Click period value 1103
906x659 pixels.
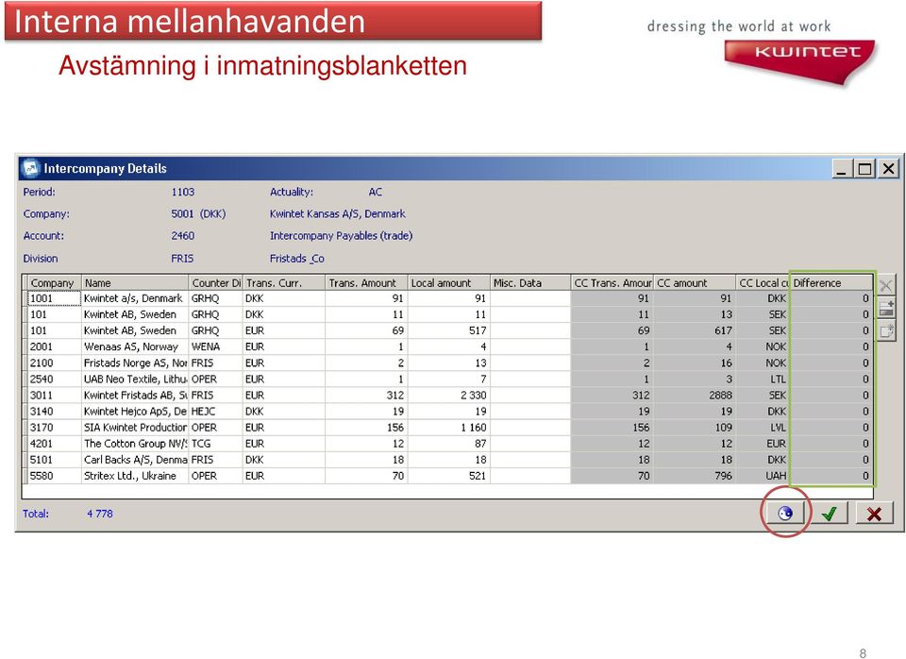click(x=182, y=192)
